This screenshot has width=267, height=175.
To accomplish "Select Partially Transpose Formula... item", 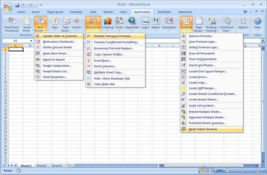I will pos(115,36).
